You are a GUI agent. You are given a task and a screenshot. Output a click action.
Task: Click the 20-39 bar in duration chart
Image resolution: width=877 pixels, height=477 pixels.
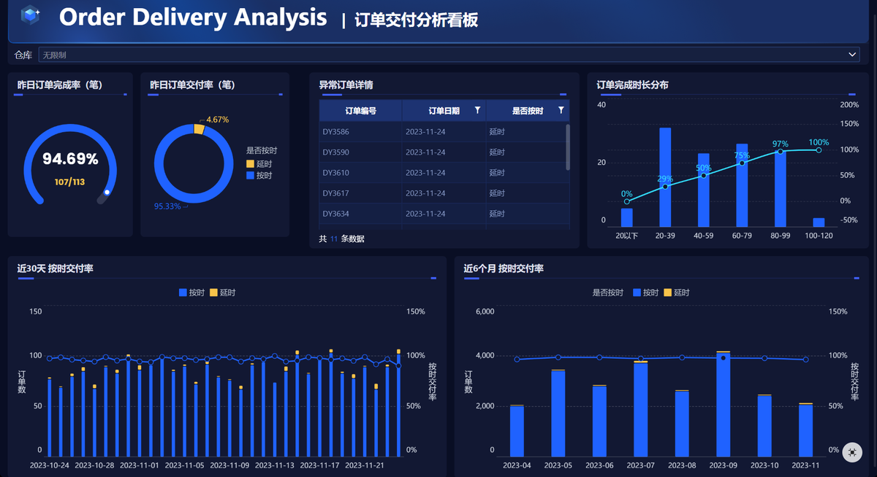(x=665, y=177)
